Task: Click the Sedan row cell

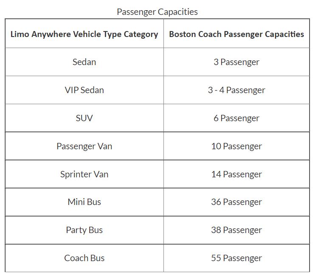Action: [84, 62]
